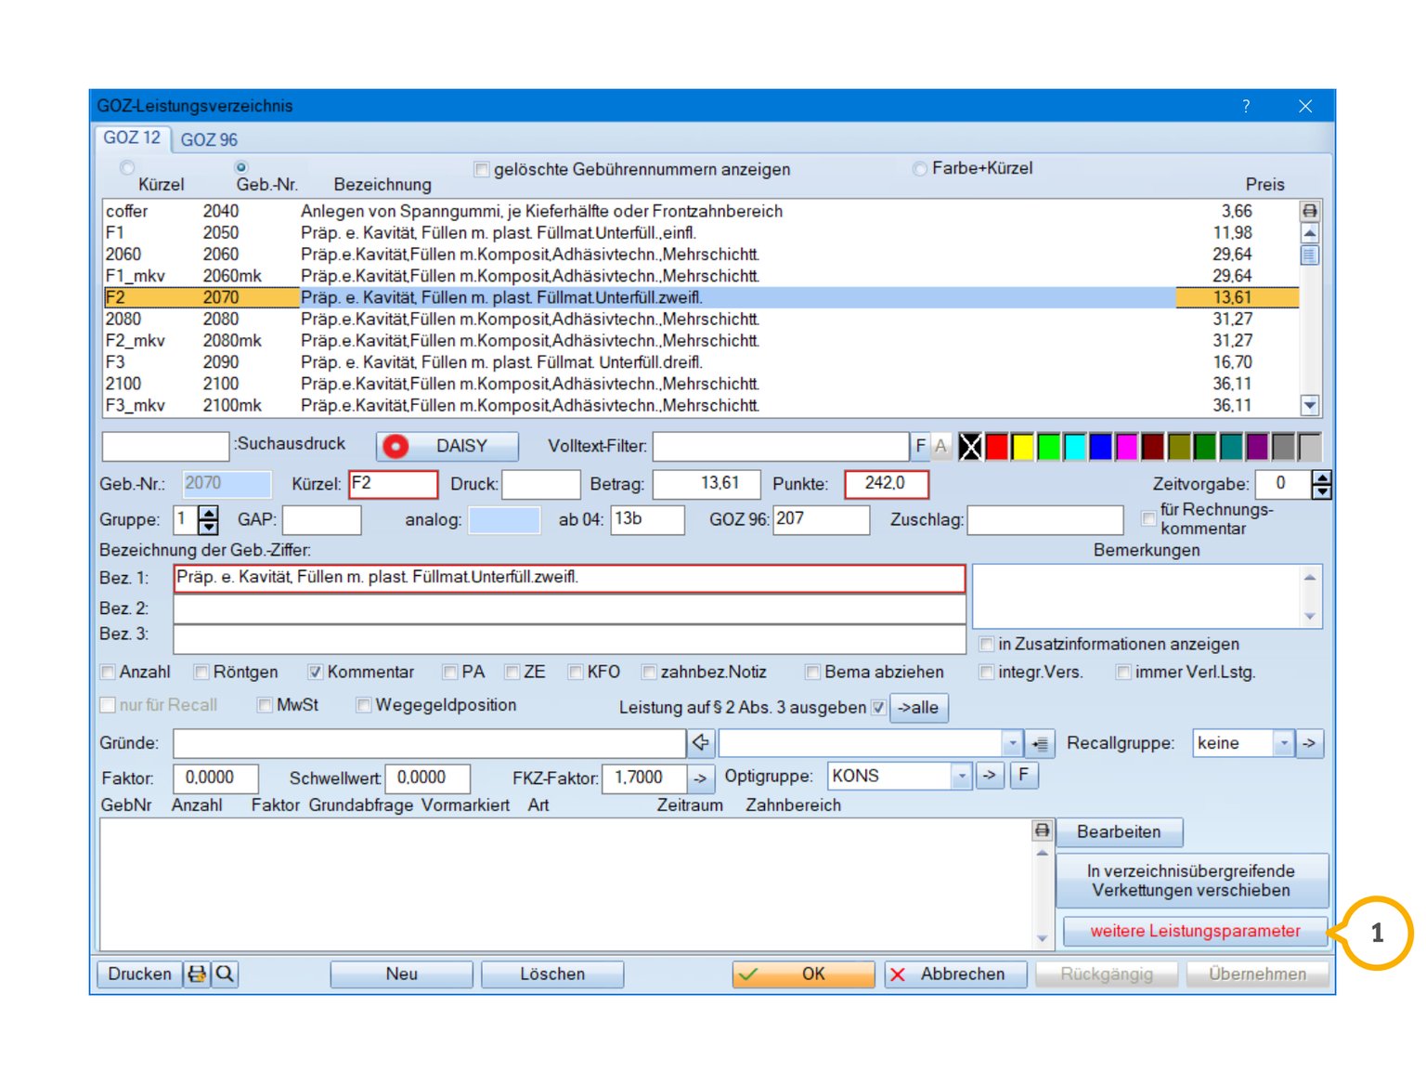Click the printer icon next to Drucken
Image resolution: width=1426 pixels, height=1085 pixels.
coord(197,974)
